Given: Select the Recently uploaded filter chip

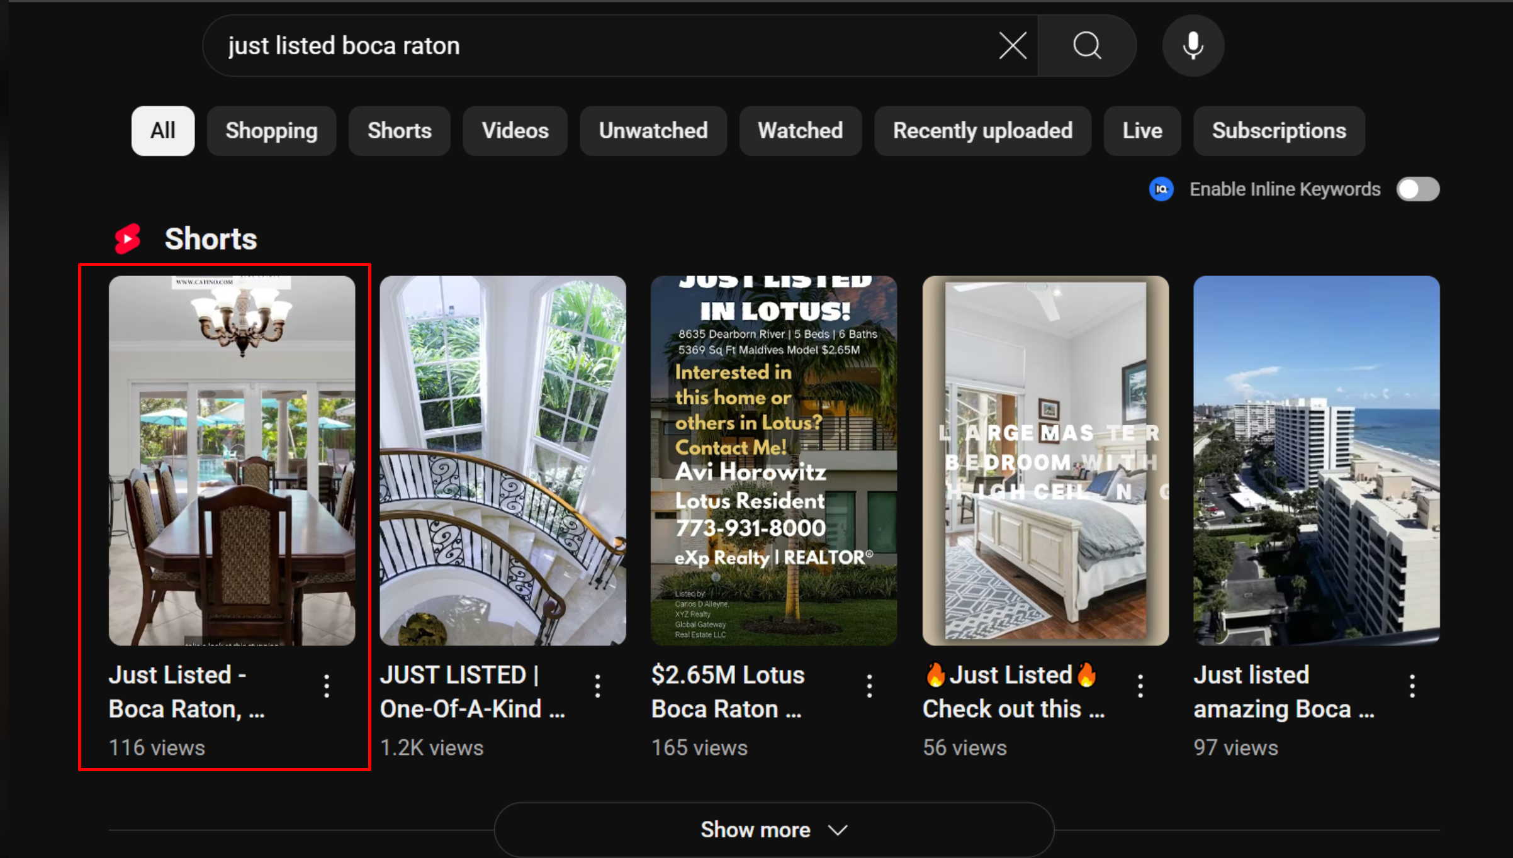Looking at the screenshot, I should [982, 131].
